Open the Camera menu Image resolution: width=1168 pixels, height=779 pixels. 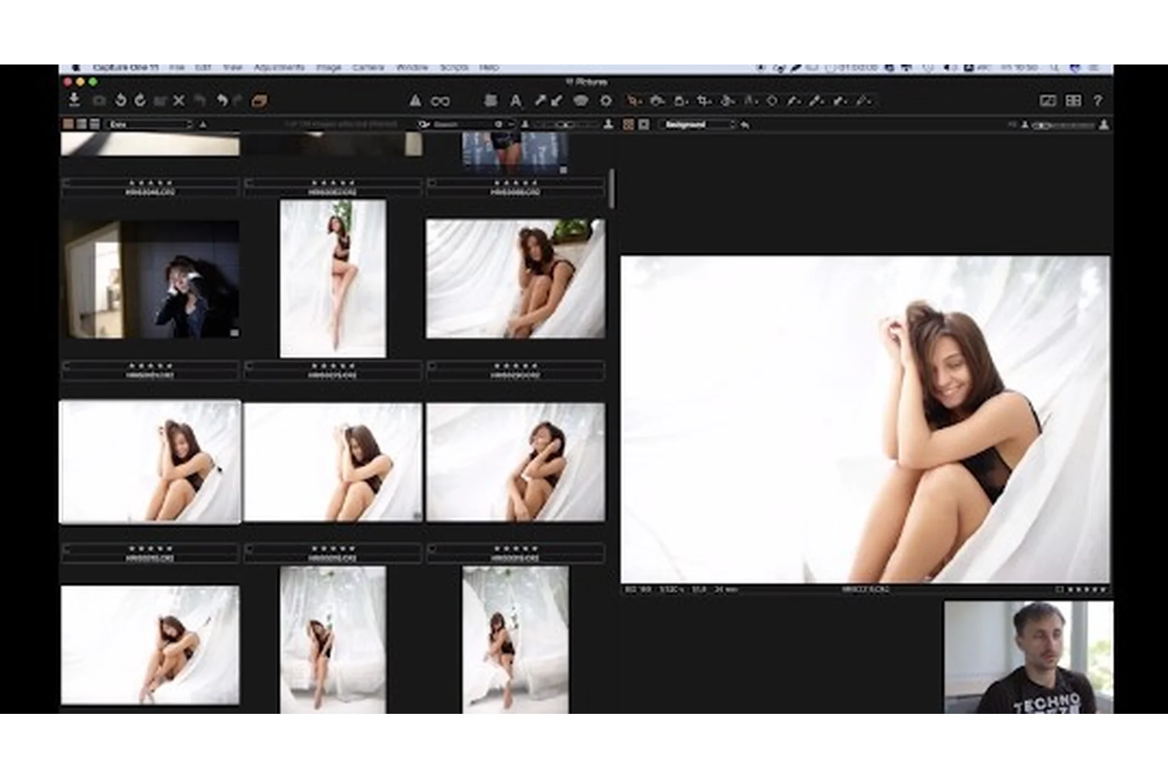coord(367,68)
